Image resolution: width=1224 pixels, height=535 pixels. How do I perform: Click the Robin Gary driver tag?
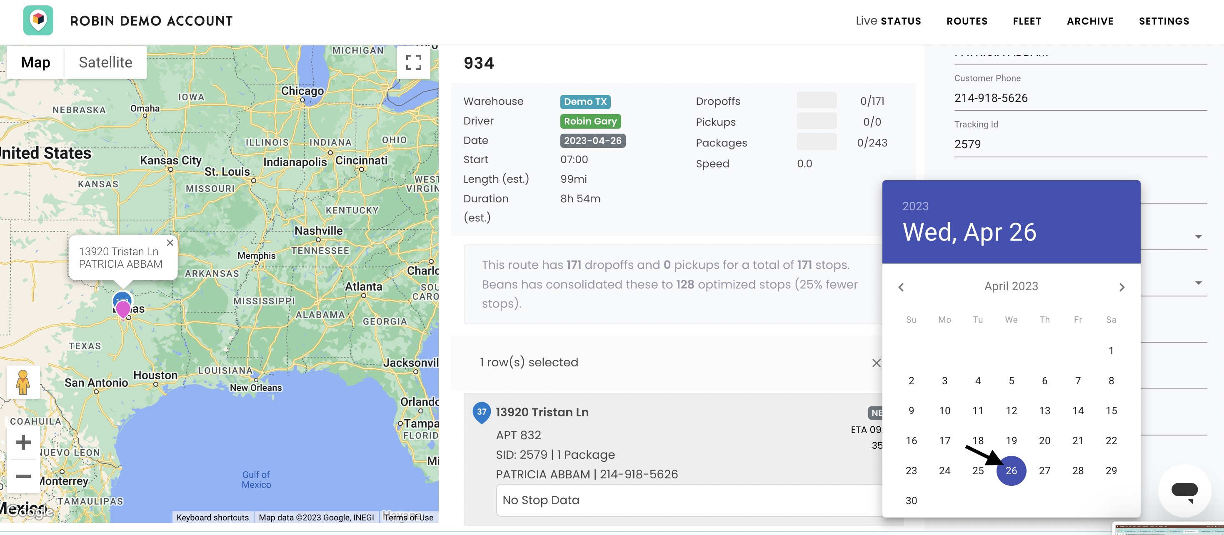[x=590, y=121]
